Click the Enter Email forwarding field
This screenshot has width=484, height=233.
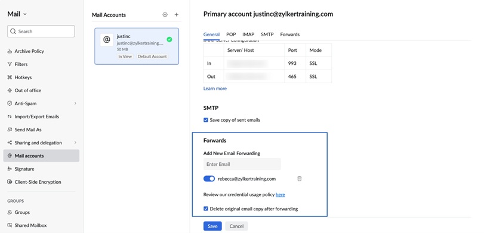[242, 164]
